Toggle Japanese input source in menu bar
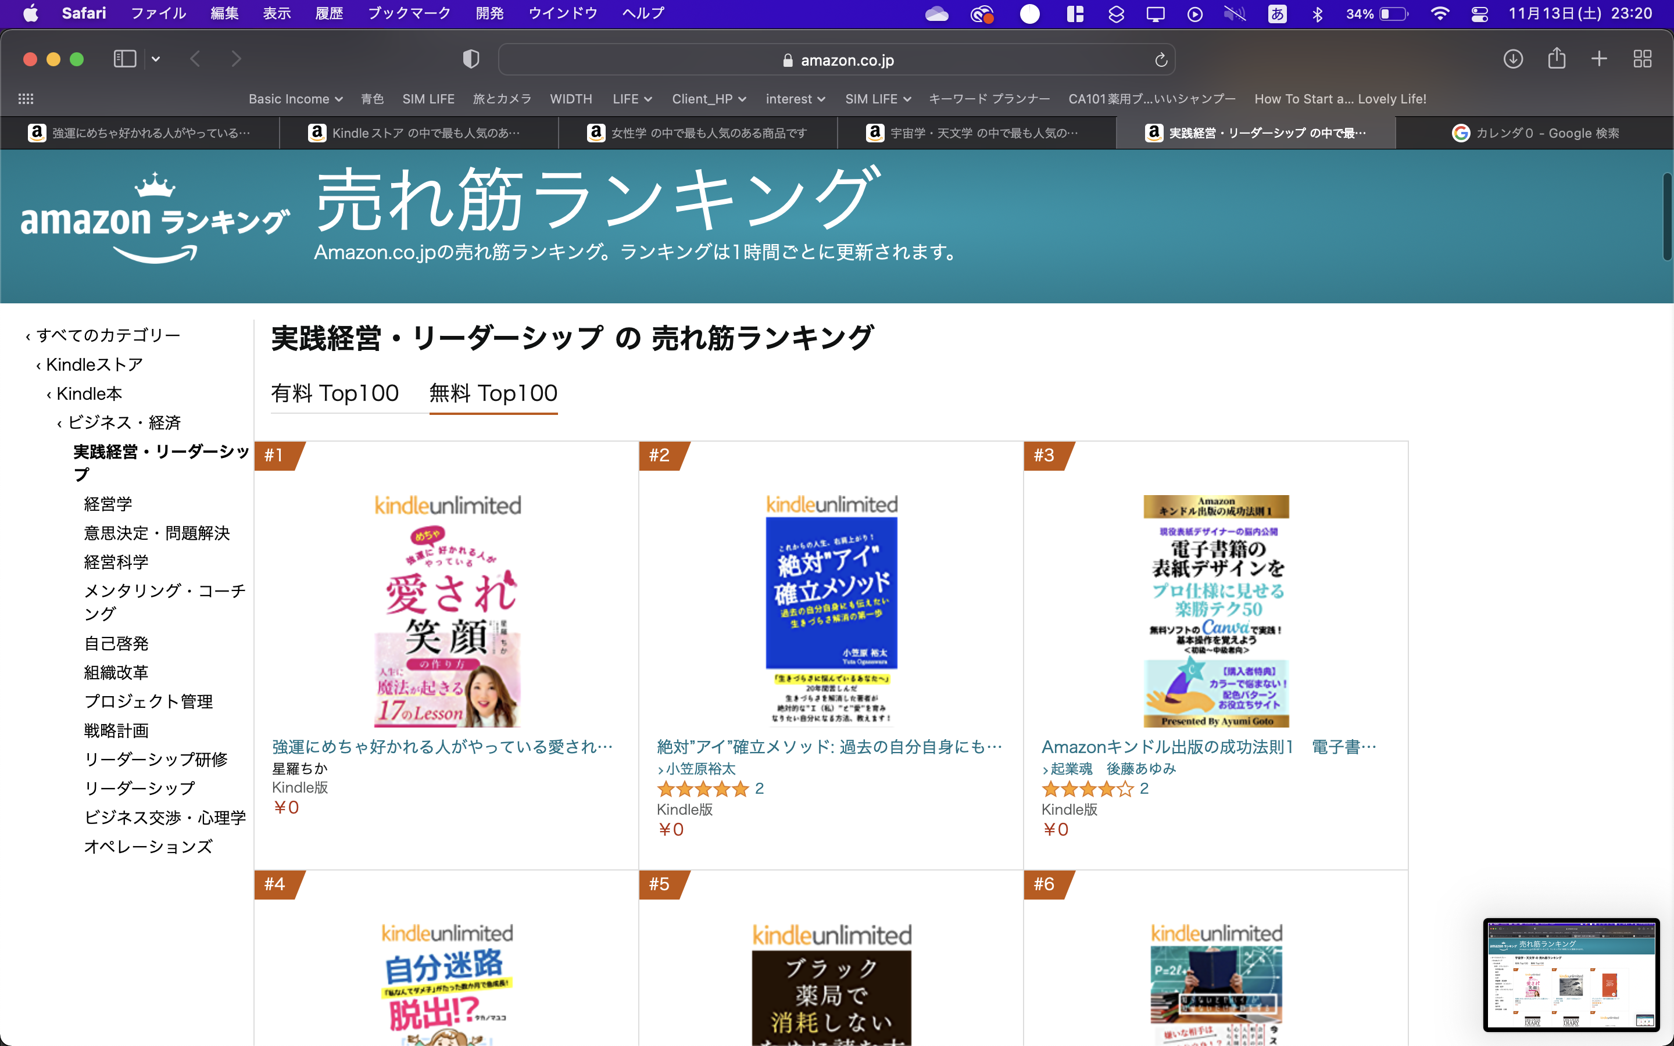Viewport: 1674px width, 1046px height. [x=1277, y=14]
